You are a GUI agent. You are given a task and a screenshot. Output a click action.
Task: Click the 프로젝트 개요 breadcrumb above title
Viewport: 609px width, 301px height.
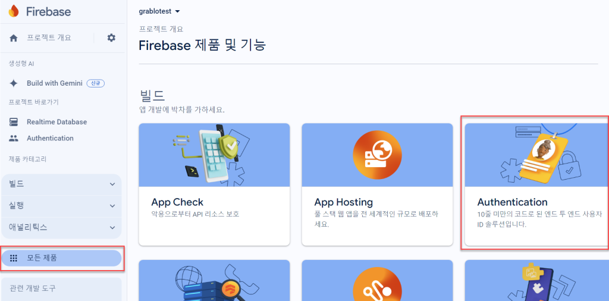pos(161,29)
